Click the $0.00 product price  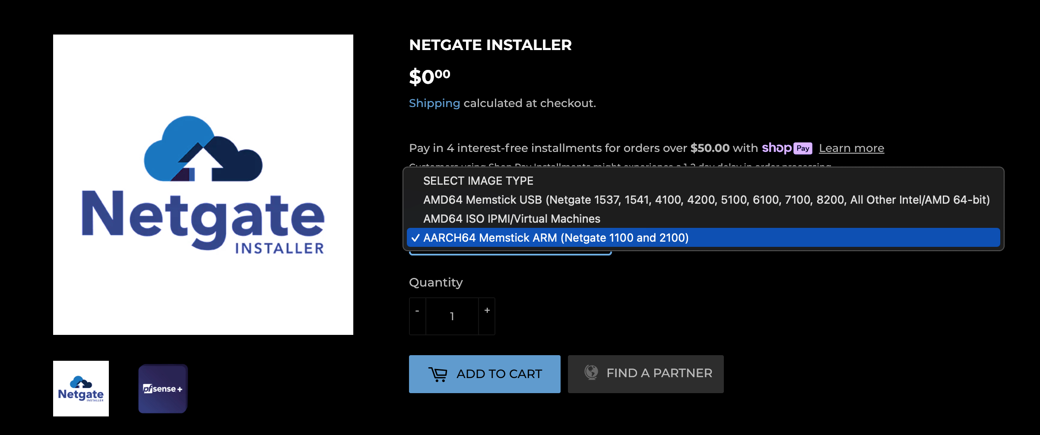pos(430,77)
